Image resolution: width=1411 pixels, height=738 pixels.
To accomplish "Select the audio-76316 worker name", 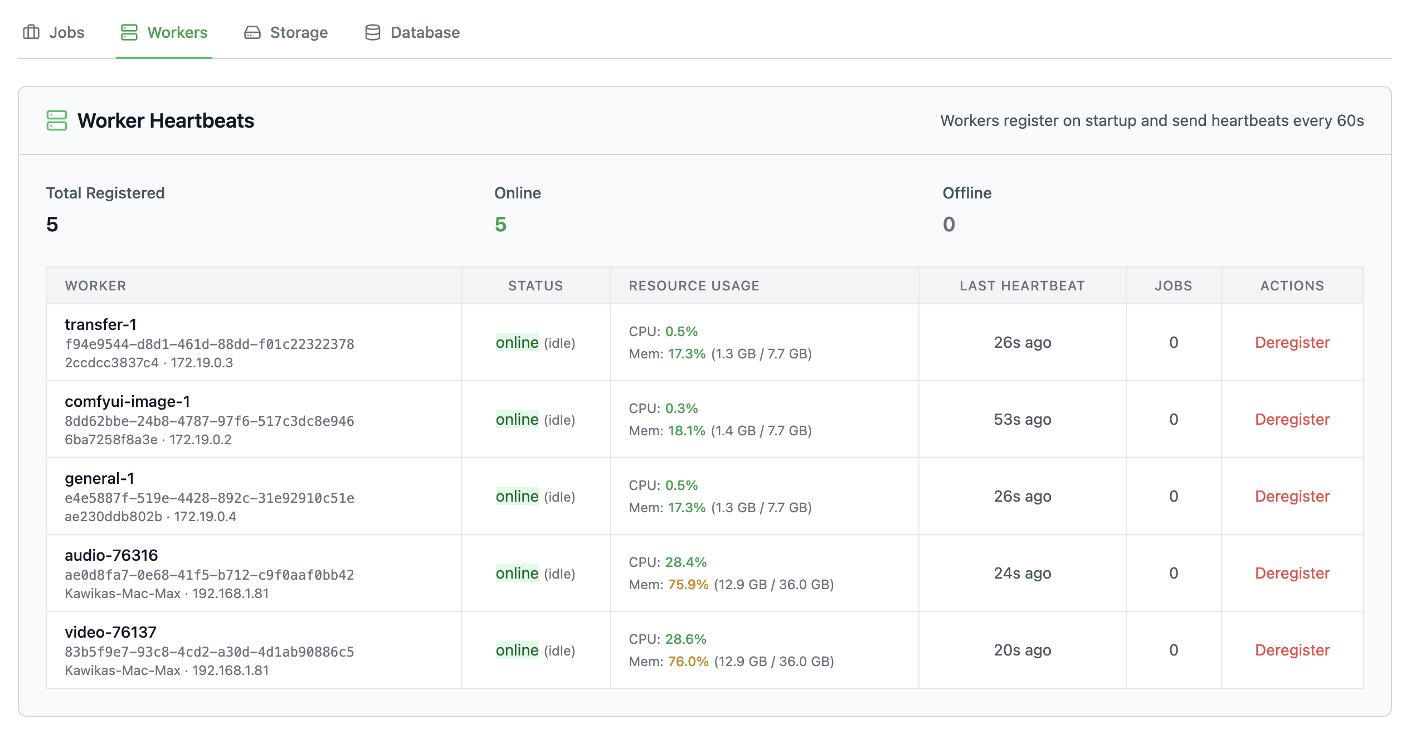I will pos(111,555).
